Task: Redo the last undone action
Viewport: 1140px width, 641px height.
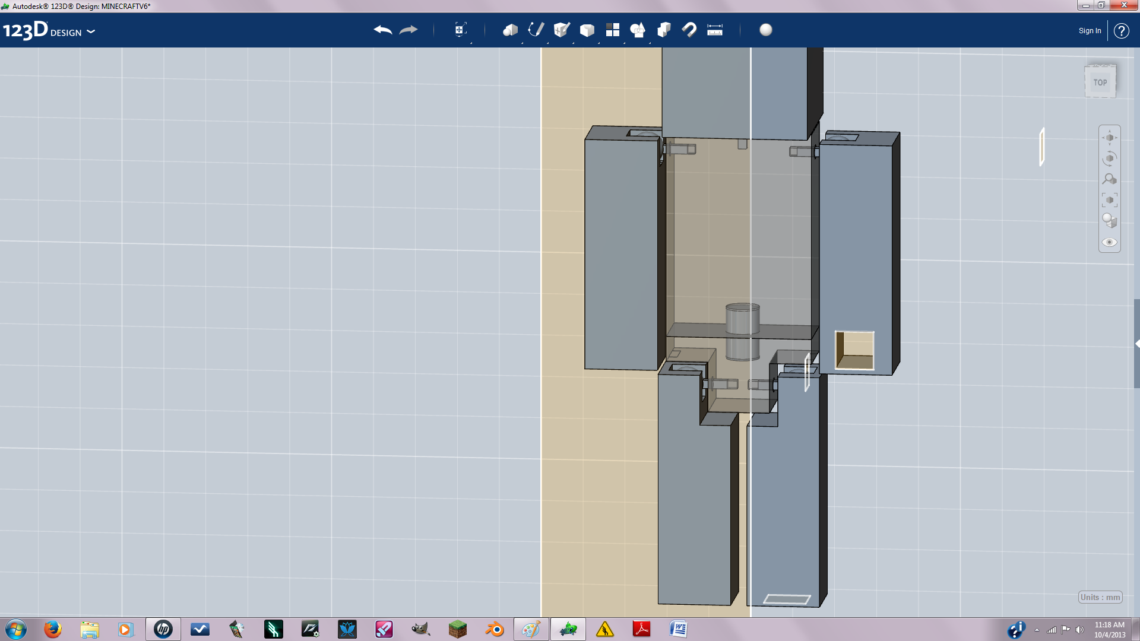Action: pyautogui.click(x=408, y=30)
